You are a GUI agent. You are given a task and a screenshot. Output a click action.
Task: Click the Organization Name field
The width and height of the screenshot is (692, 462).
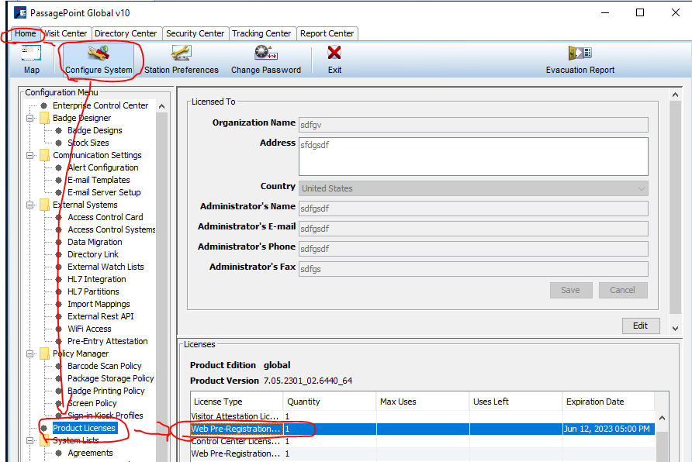473,125
